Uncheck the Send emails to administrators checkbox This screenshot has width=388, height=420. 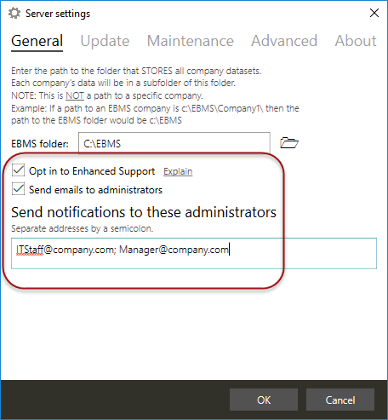pos(18,189)
